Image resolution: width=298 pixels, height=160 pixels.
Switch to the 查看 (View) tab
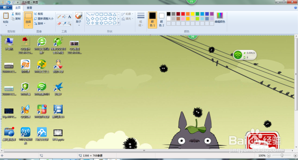[x=29, y=8]
